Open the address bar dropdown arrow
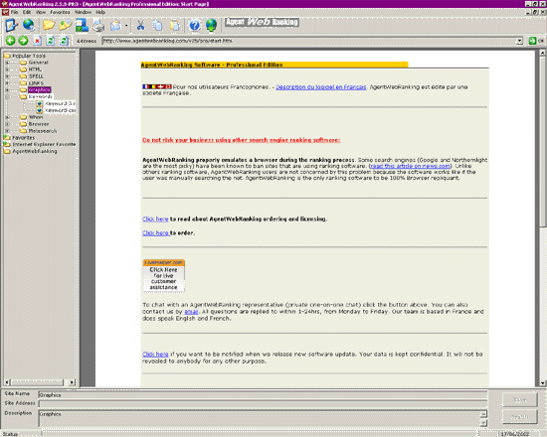The width and height of the screenshot is (547, 437). tap(520, 41)
